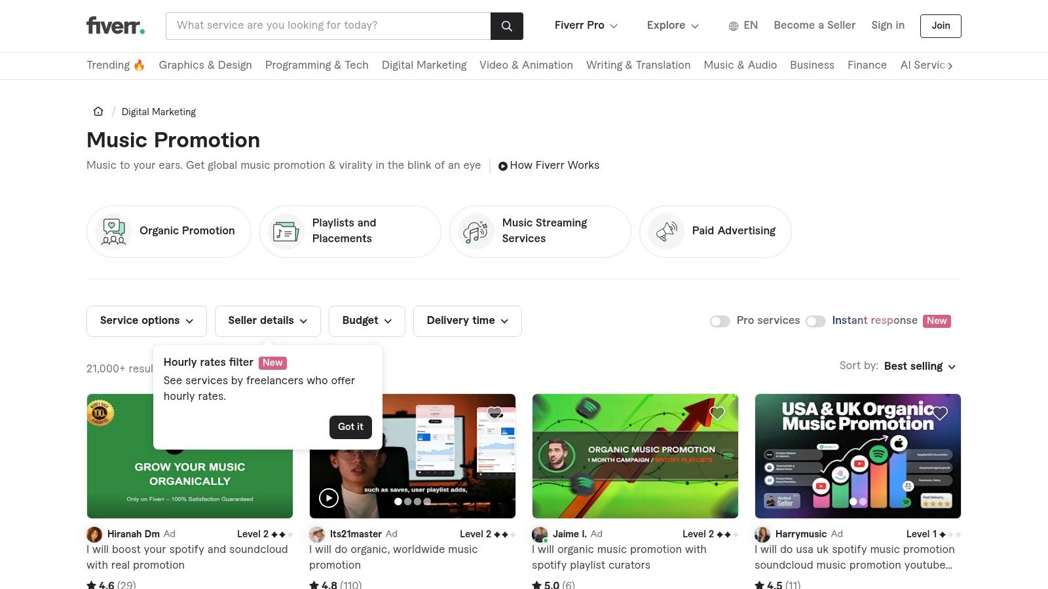This screenshot has width=1048, height=589.
Task: Click seller name Hiranah Dm
Action: click(134, 534)
